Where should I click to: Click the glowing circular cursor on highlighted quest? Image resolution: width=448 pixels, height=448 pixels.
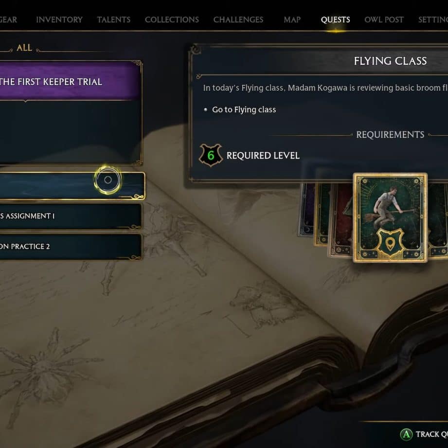(x=108, y=179)
